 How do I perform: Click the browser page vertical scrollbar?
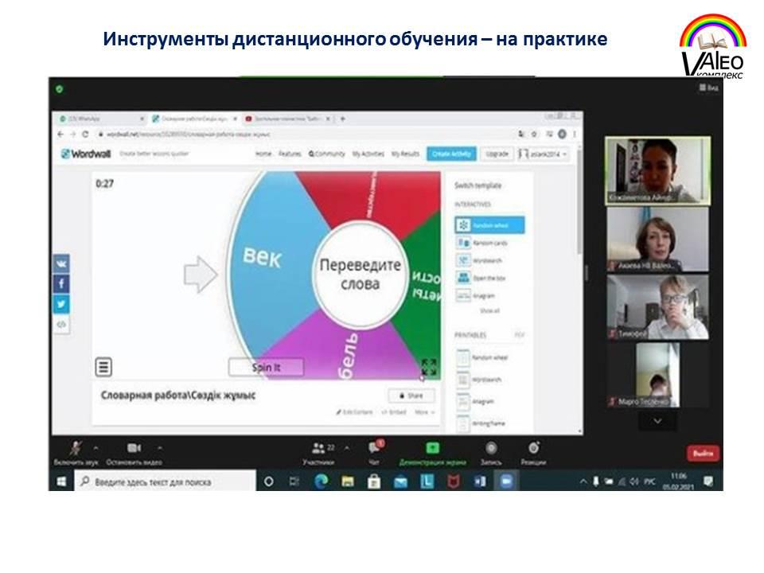(x=580, y=201)
